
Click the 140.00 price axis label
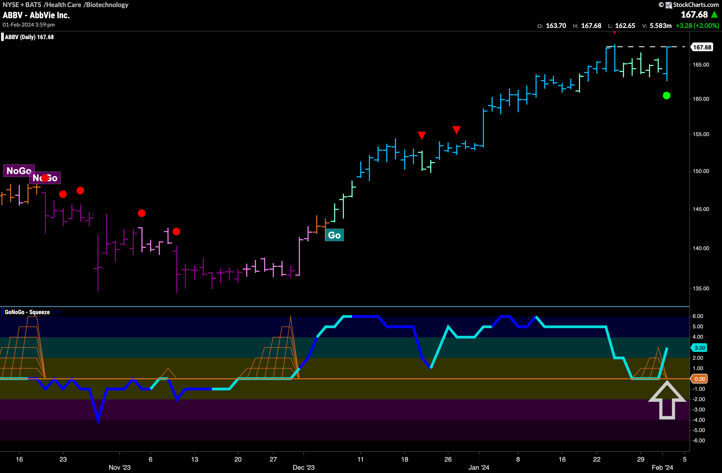pyautogui.click(x=701, y=248)
